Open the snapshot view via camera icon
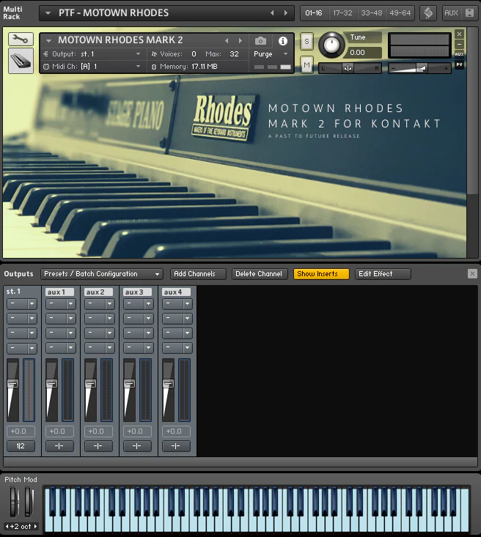481x537 pixels. pyautogui.click(x=260, y=41)
